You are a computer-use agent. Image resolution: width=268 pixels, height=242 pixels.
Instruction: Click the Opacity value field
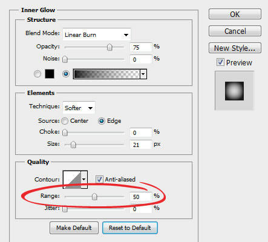(140, 47)
